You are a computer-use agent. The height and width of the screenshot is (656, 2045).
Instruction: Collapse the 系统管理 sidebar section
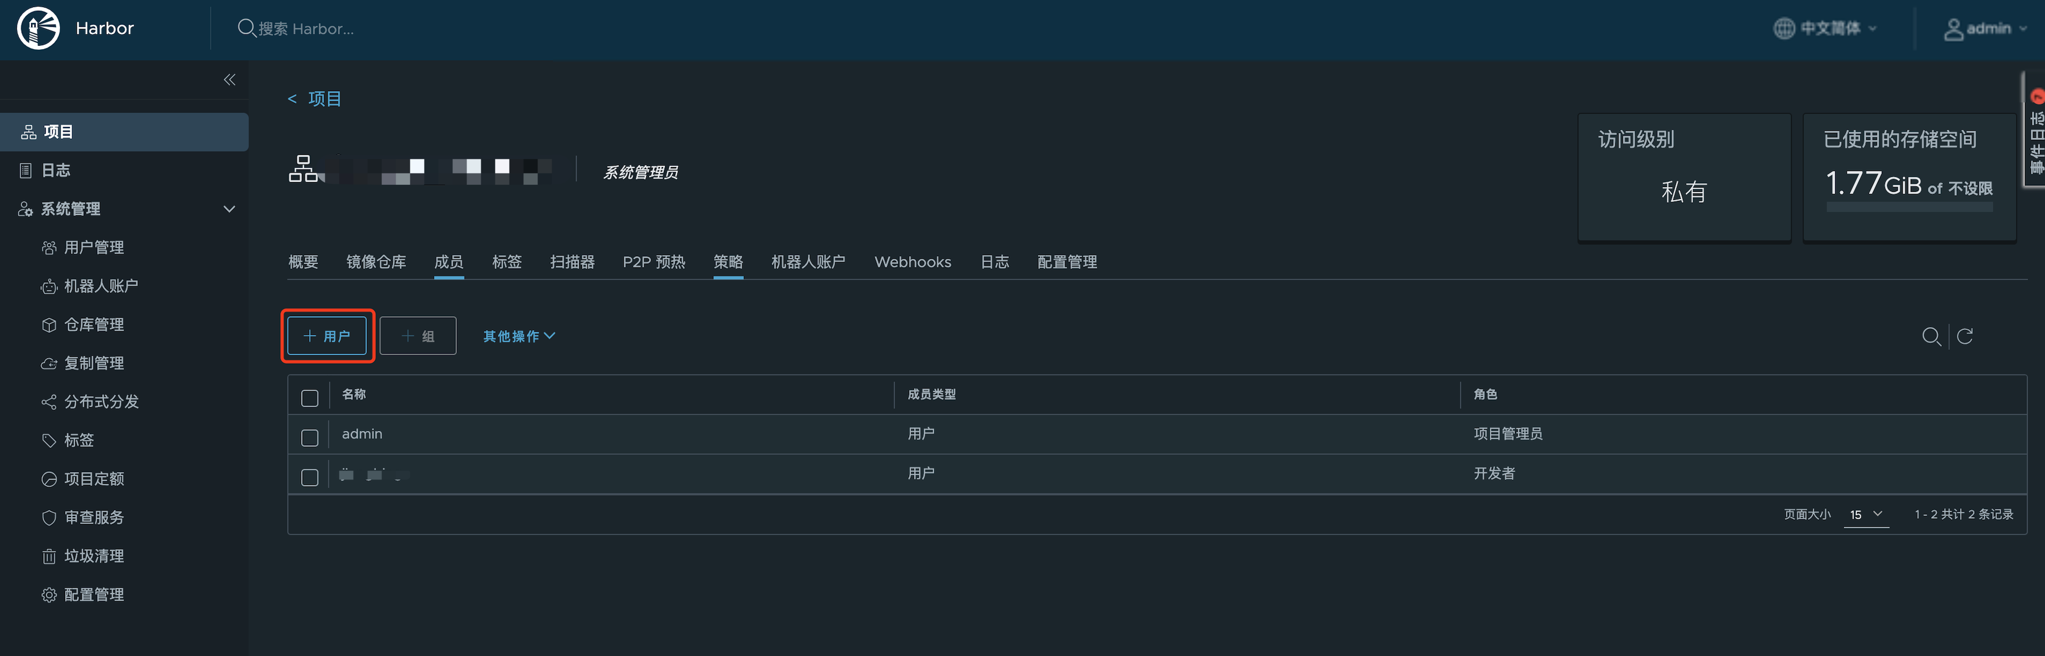point(230,209)
